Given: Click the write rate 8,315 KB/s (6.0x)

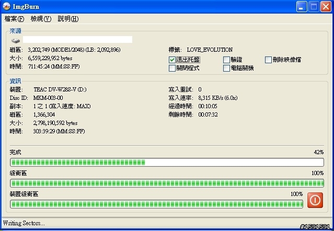Looking at the screenshot, I should coord(217,98).
